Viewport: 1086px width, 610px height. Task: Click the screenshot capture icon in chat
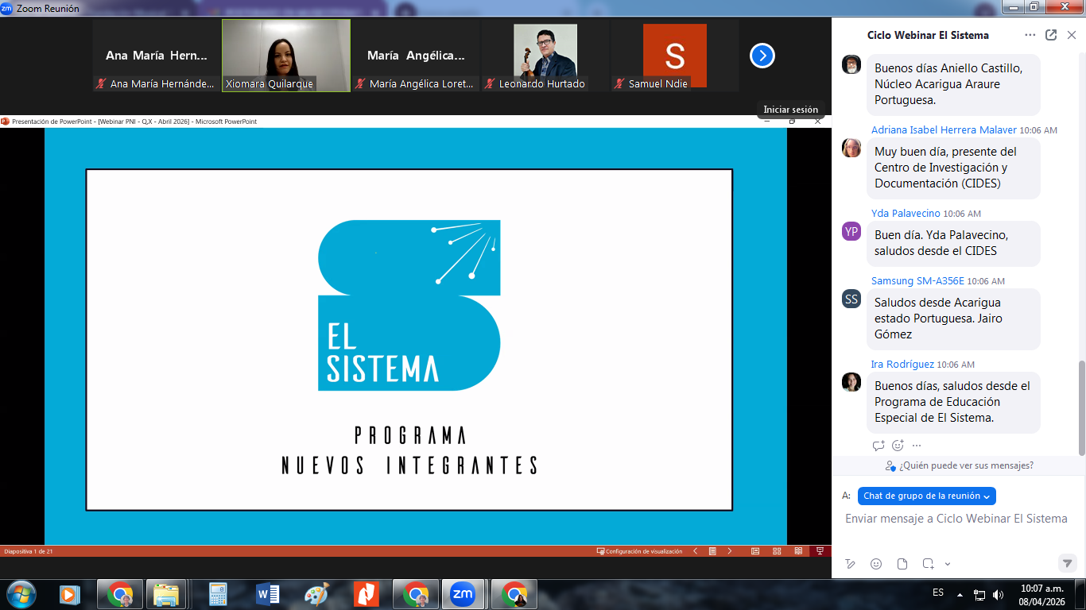click(x=928, y=564)
